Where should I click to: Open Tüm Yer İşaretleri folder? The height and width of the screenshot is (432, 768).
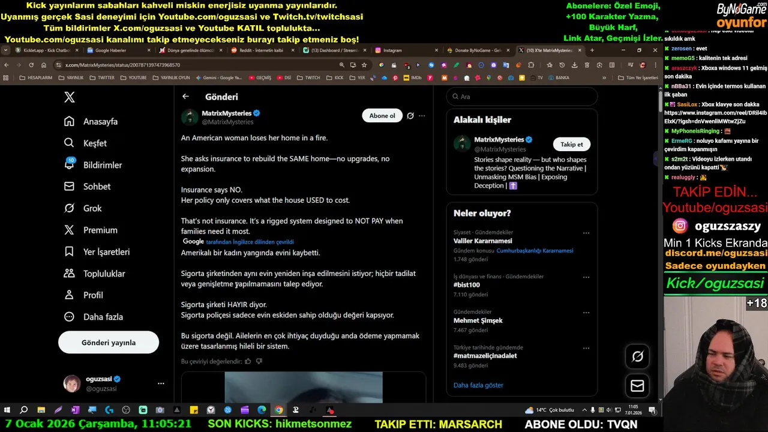(638, 77)
